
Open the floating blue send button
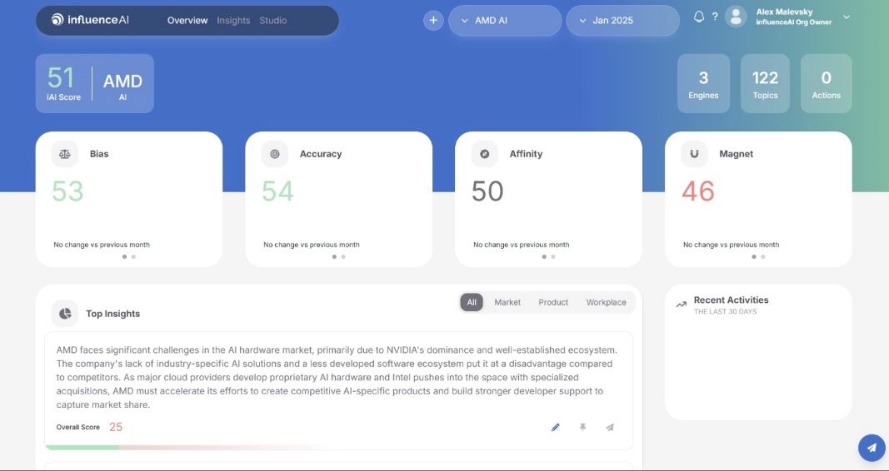coord(872,448)
